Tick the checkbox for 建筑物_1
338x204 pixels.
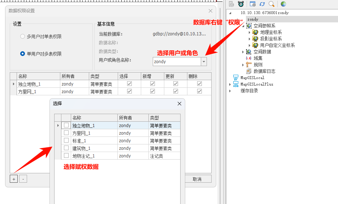coord(66,148)
